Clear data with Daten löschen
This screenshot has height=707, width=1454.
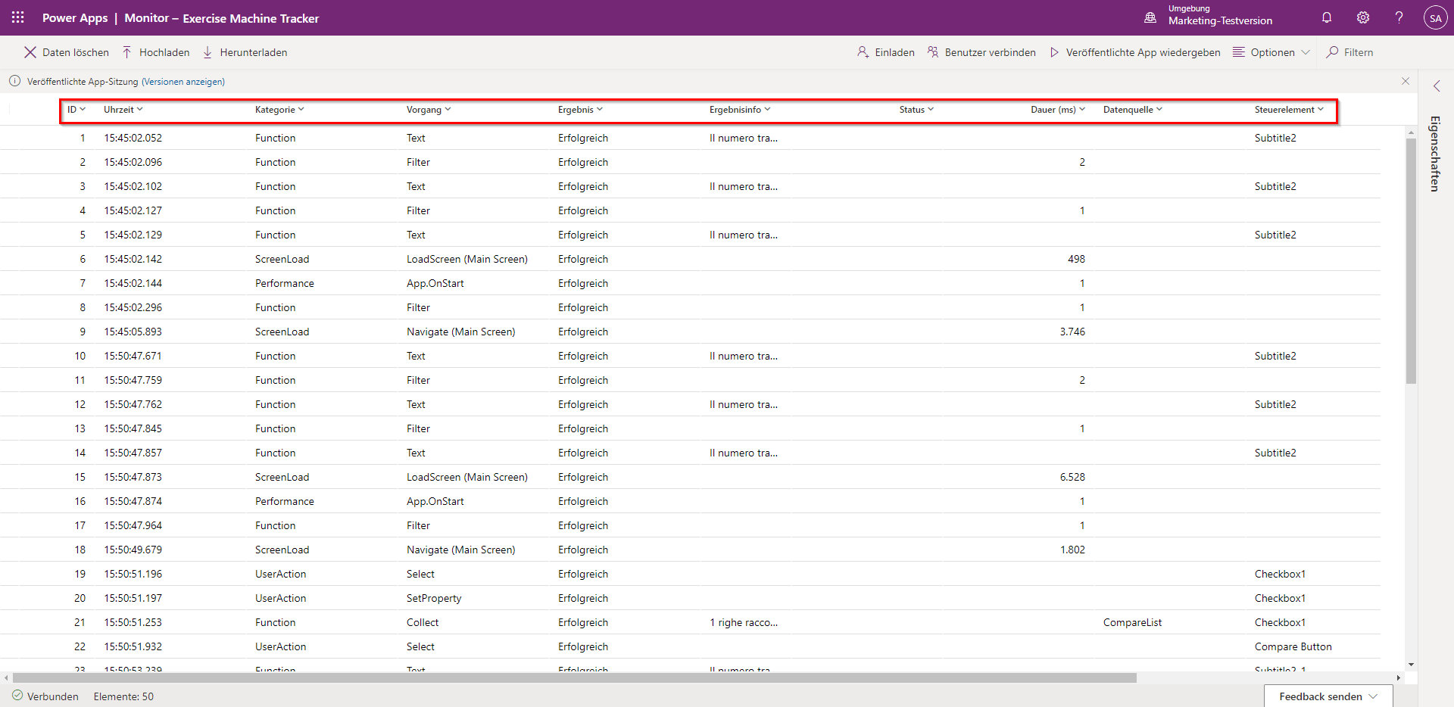(67, 52)
